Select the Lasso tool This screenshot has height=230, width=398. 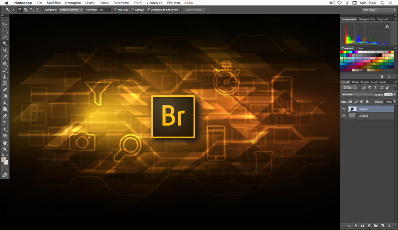[5, 37]
